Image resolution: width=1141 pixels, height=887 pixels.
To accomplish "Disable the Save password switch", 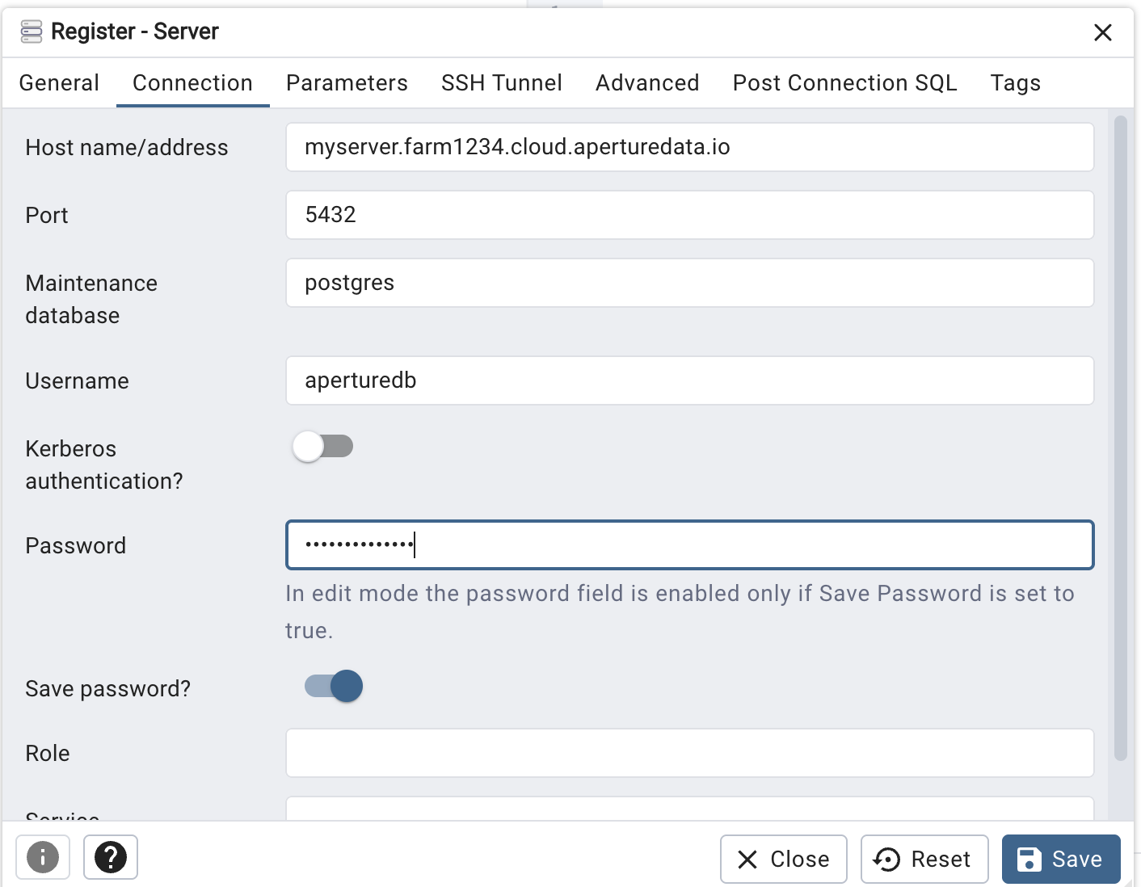I will coord(334,687).
